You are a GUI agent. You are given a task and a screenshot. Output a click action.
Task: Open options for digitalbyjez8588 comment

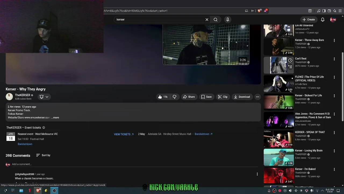click(x=257, y=174)
